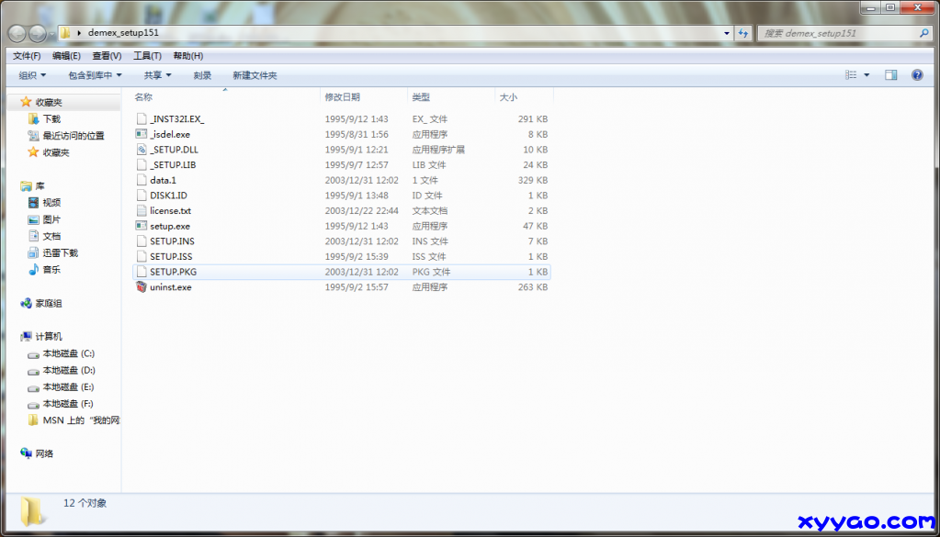The image size is (940, 537).
Task: Expand the 包含到库中 dropdown
Action: click(x=95, y=75)
